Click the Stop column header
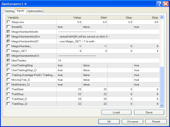This screenshot has height=127, width=170. tap(146, 17)
